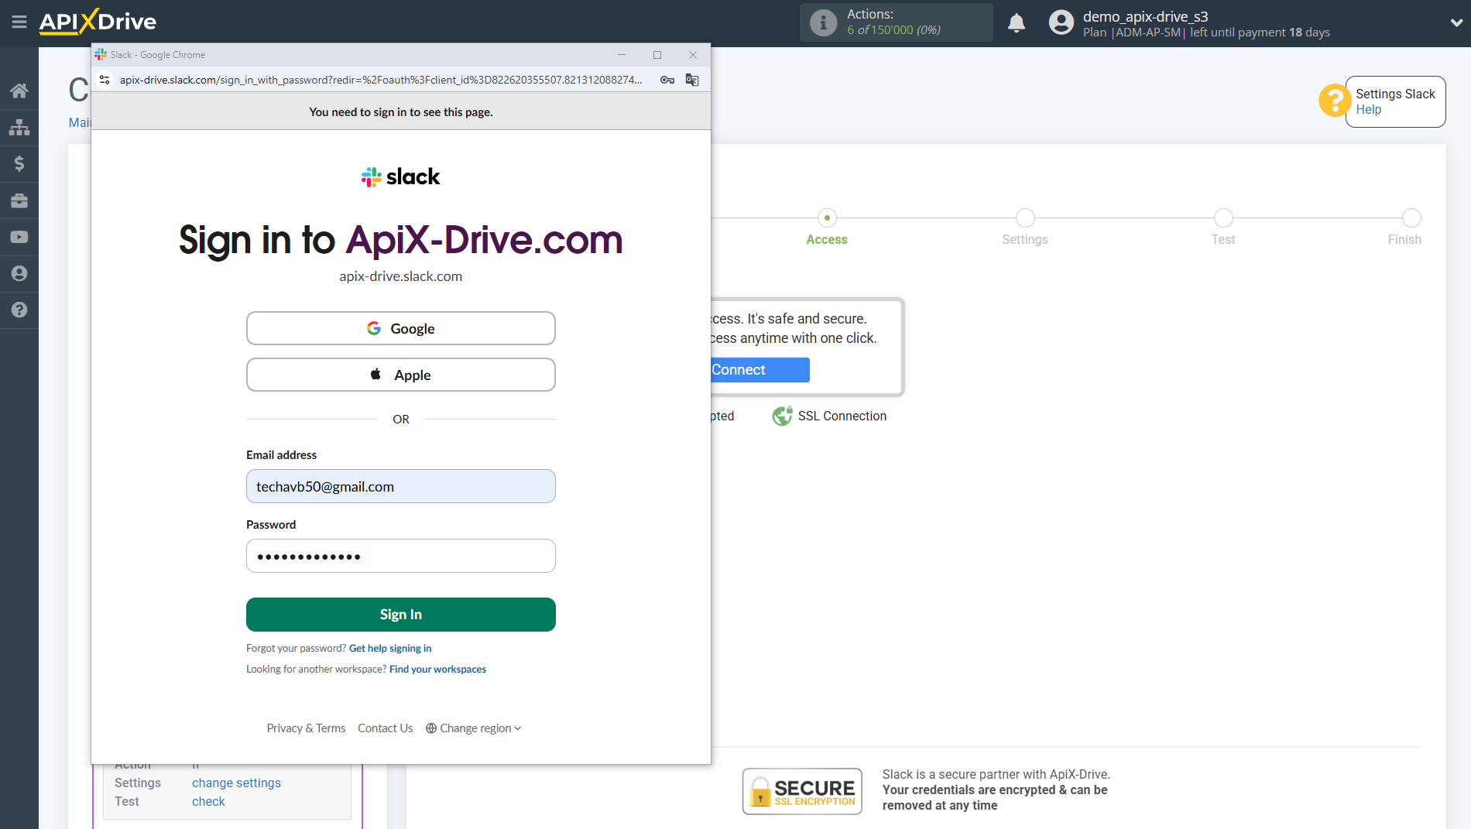Image resolution: width=1471 pixels, height=829 pixels.
Task: Focus the Password field
Action: tap(400, 556)
